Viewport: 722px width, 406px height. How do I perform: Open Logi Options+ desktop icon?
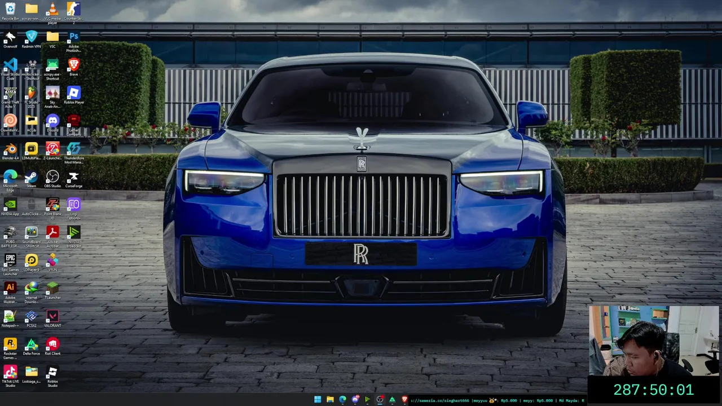(x=73, y=209)
